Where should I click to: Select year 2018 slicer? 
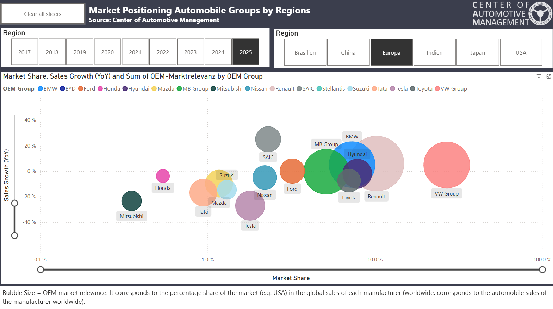pos(52,52)
